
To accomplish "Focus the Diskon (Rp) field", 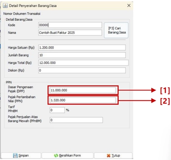I will tap(82, 71).
